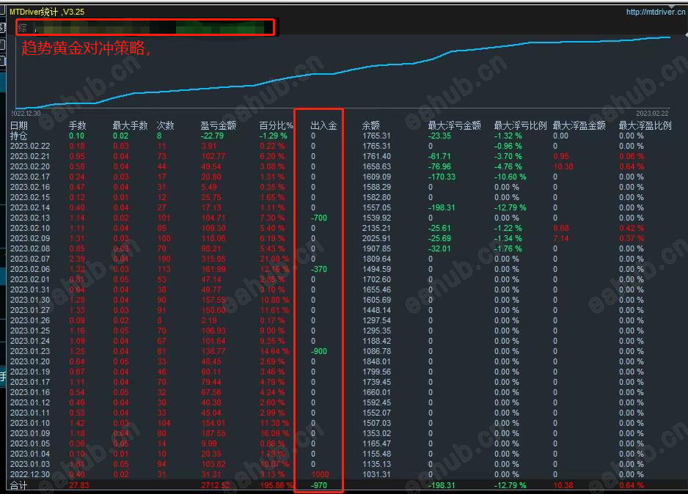688x494 pixels.
Task: Open the http://mtdriver.cn link
Action: click(655, 12)
